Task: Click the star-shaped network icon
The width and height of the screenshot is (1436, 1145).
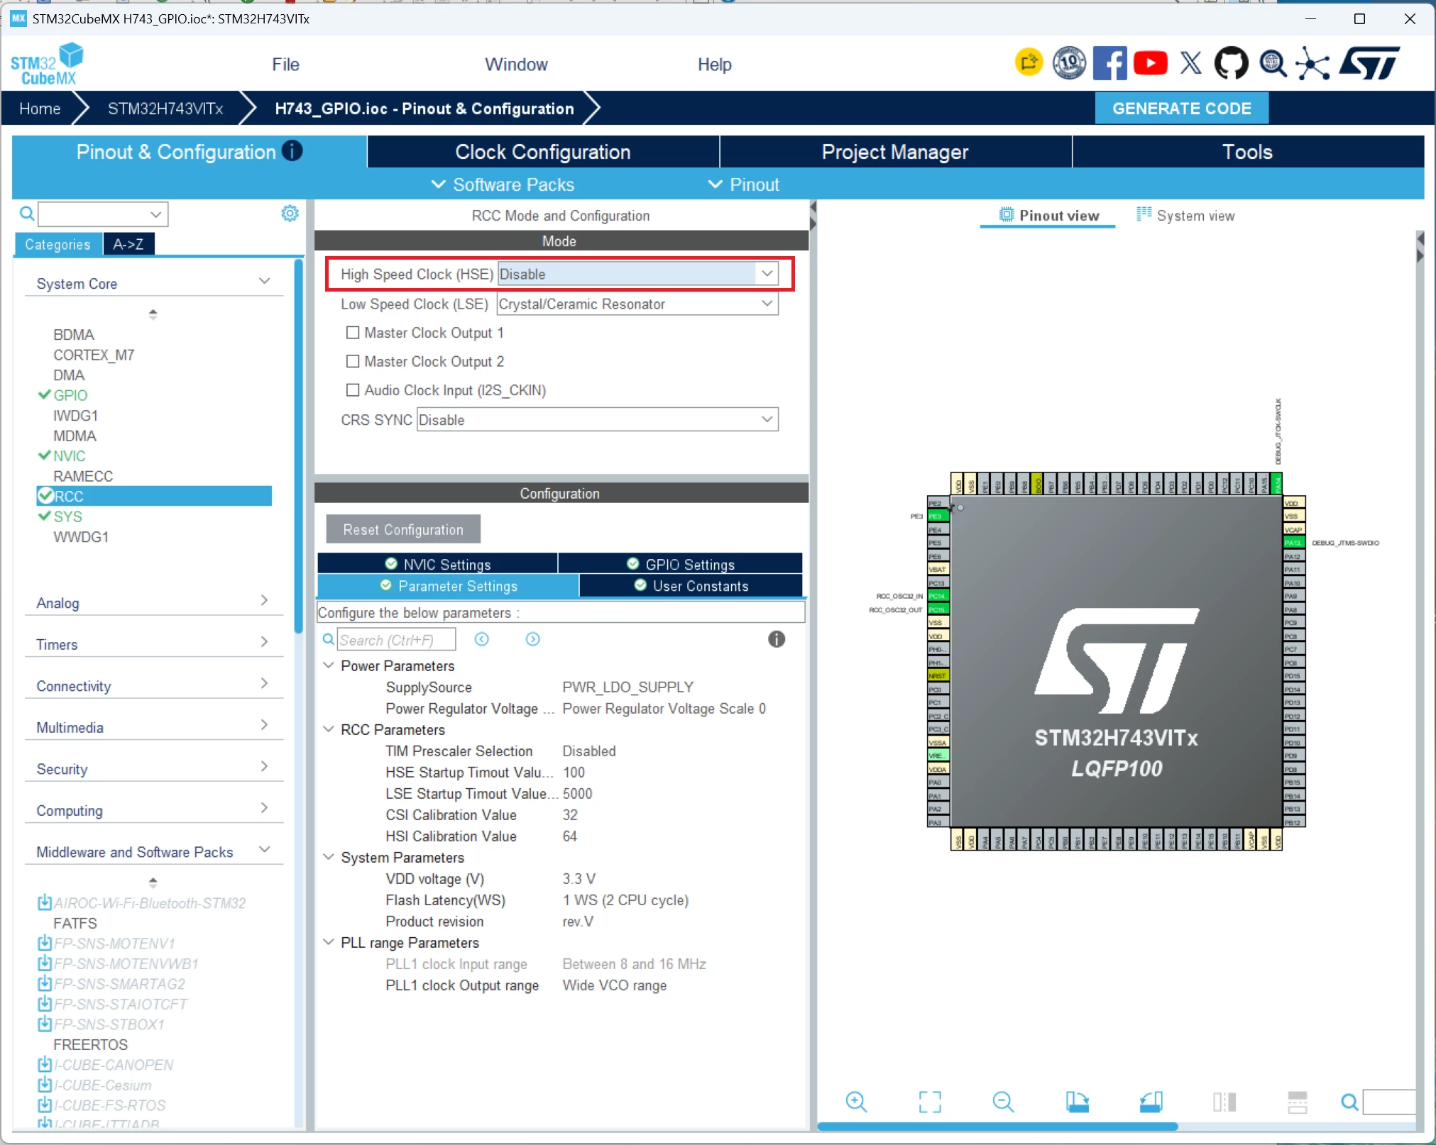Action: coord(1313,64)
